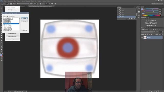164x92 pixels.
Task: Open the Color panel flyout menu
Action: click(x=163, y=7)
